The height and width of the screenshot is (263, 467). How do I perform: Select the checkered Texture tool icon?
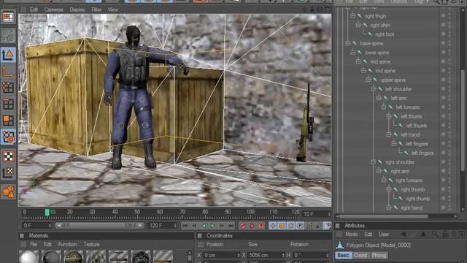[8, 156]
